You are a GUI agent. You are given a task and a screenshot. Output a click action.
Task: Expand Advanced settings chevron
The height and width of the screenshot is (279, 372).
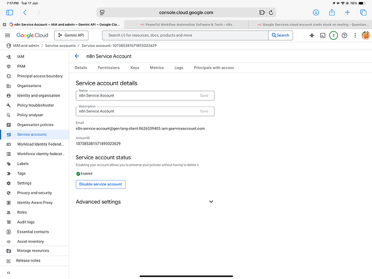[211, 201]
